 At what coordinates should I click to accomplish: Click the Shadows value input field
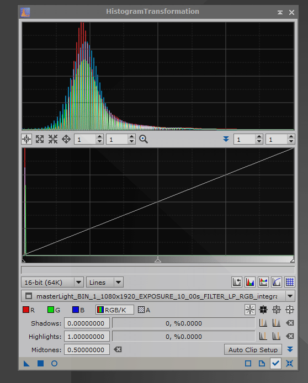(x=87, y=323)
